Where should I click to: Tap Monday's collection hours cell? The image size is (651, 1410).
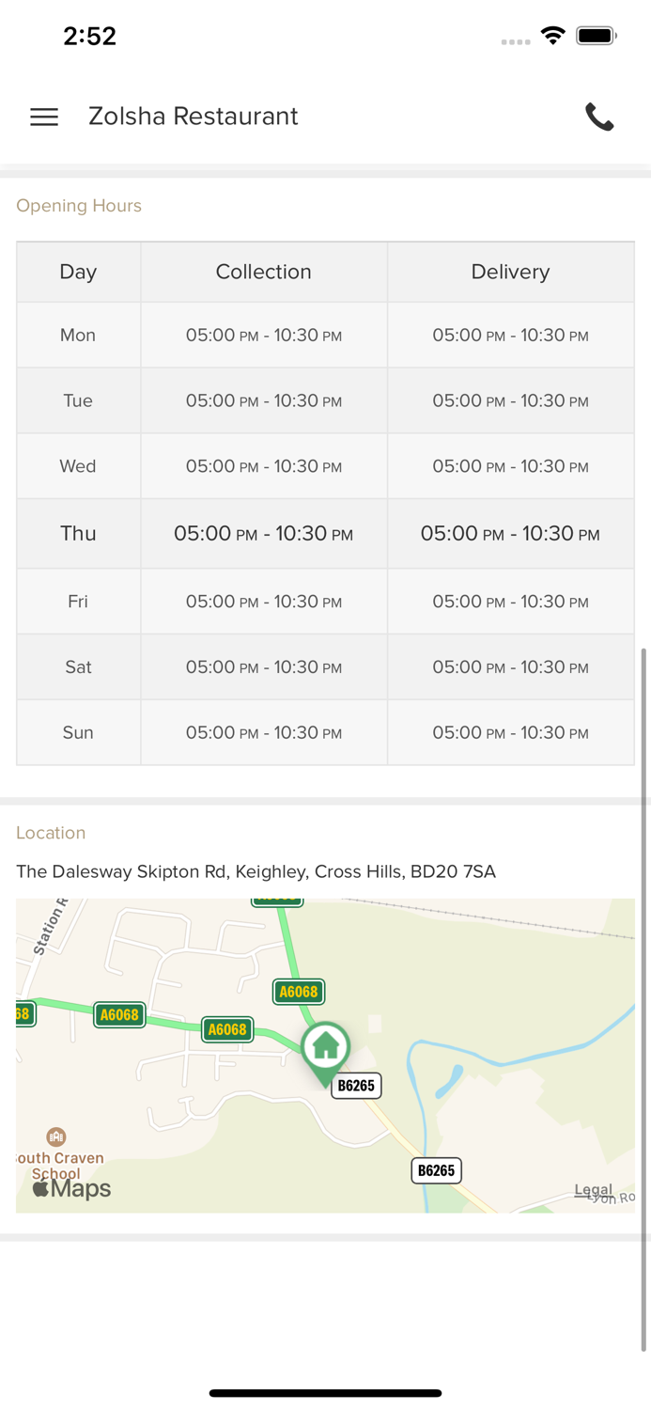pyautogui.click(x=263, y=336)
